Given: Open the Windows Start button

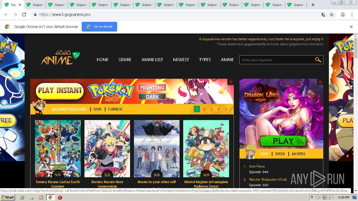Looking at the screenshot, I should (x=8, y=197).
